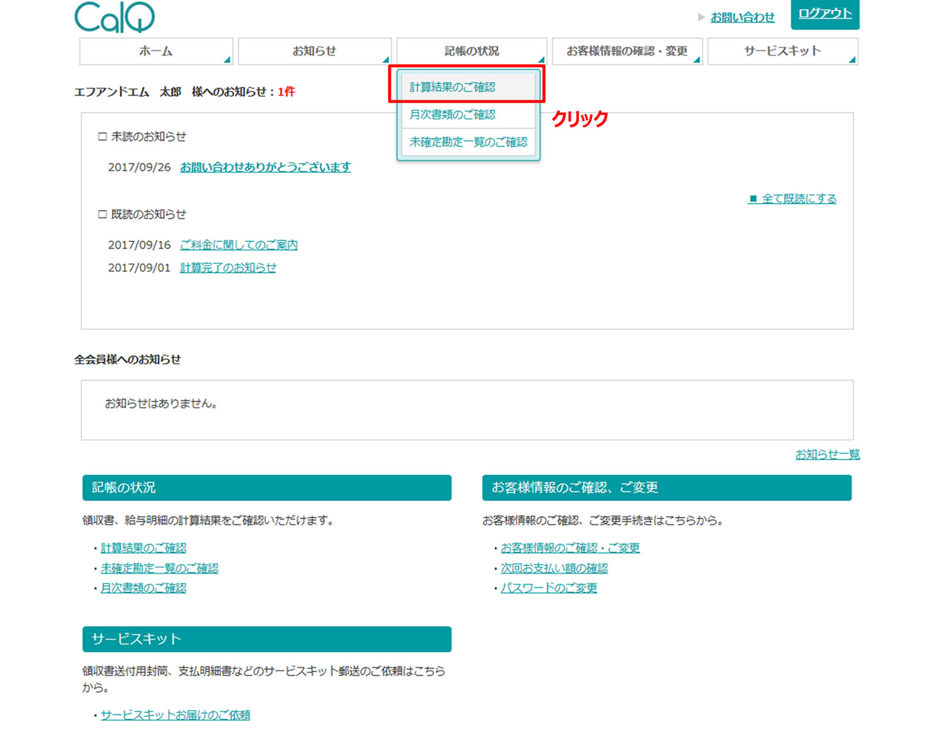Viewport: 933px width, 730px height.
Task: Open the notice 計算完了のお知らせ
Action: tap(228, 268)
